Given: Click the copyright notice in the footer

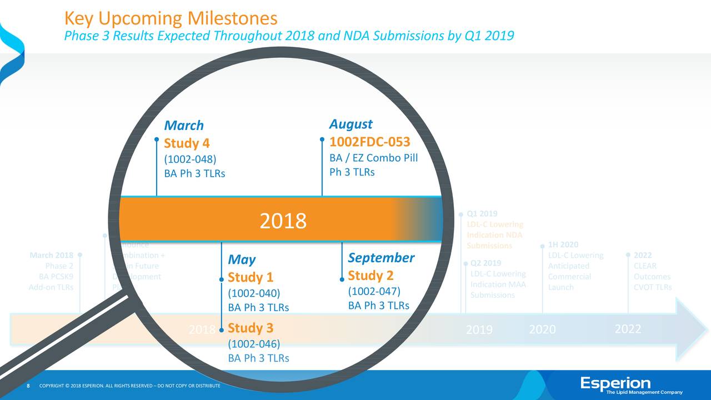Looking at the screenshot, I should click(131, 387).
